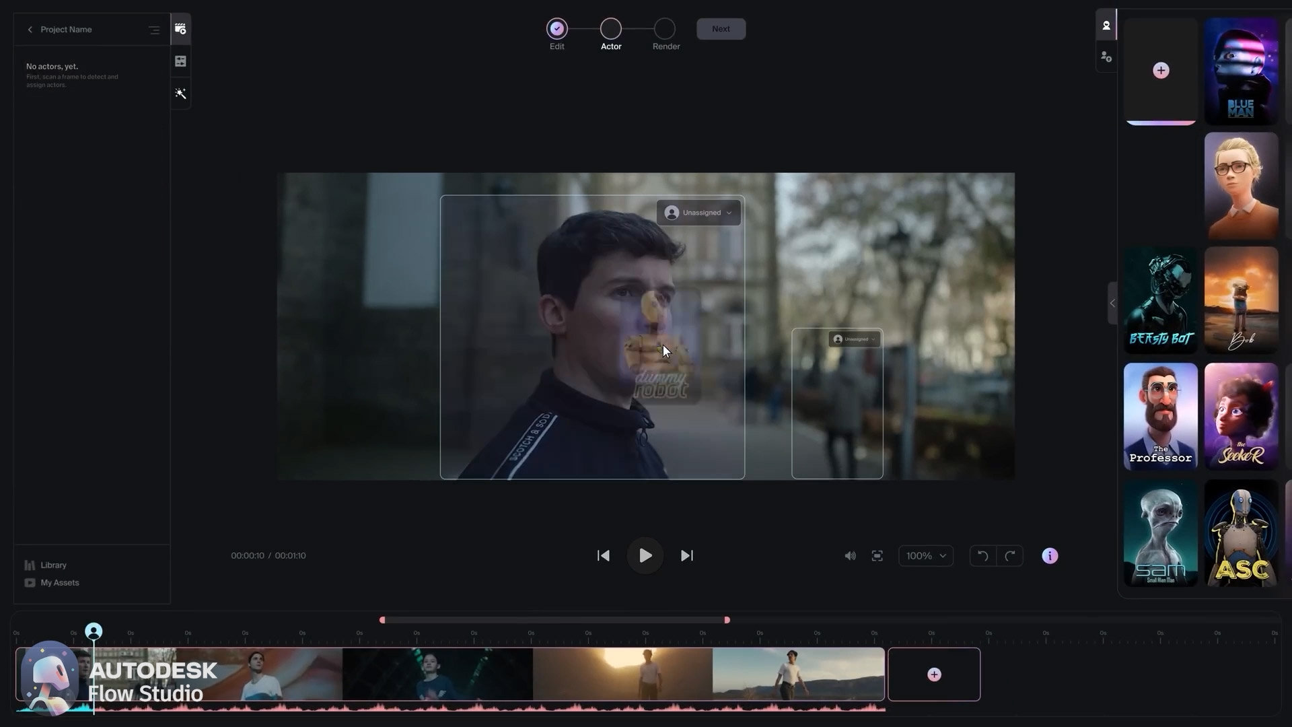Collapse the character panel with the side chevron
The width and height of the screenshot is (1292, 727).
[1112, 304]
